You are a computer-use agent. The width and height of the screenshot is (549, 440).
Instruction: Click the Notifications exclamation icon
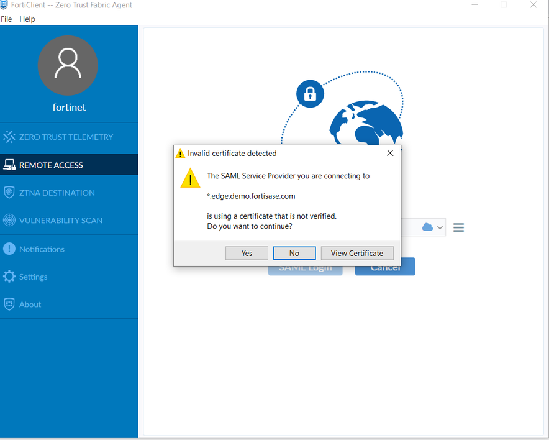[9, 249]
